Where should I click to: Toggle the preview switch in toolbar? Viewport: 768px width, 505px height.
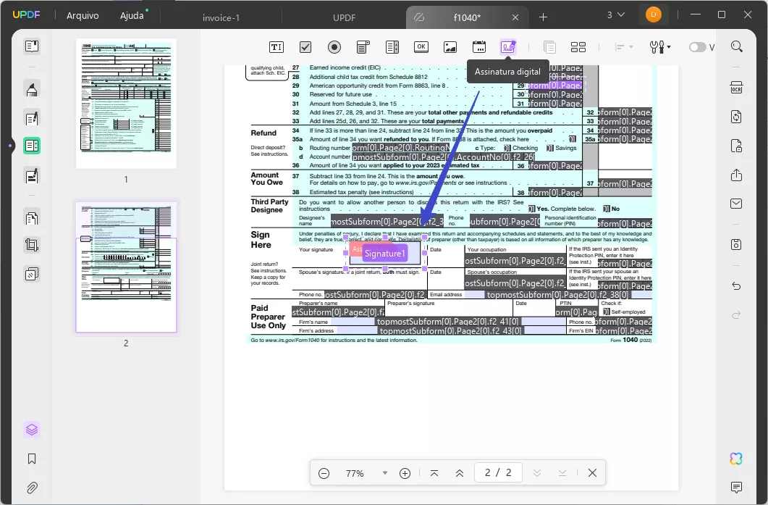point(697,47)
